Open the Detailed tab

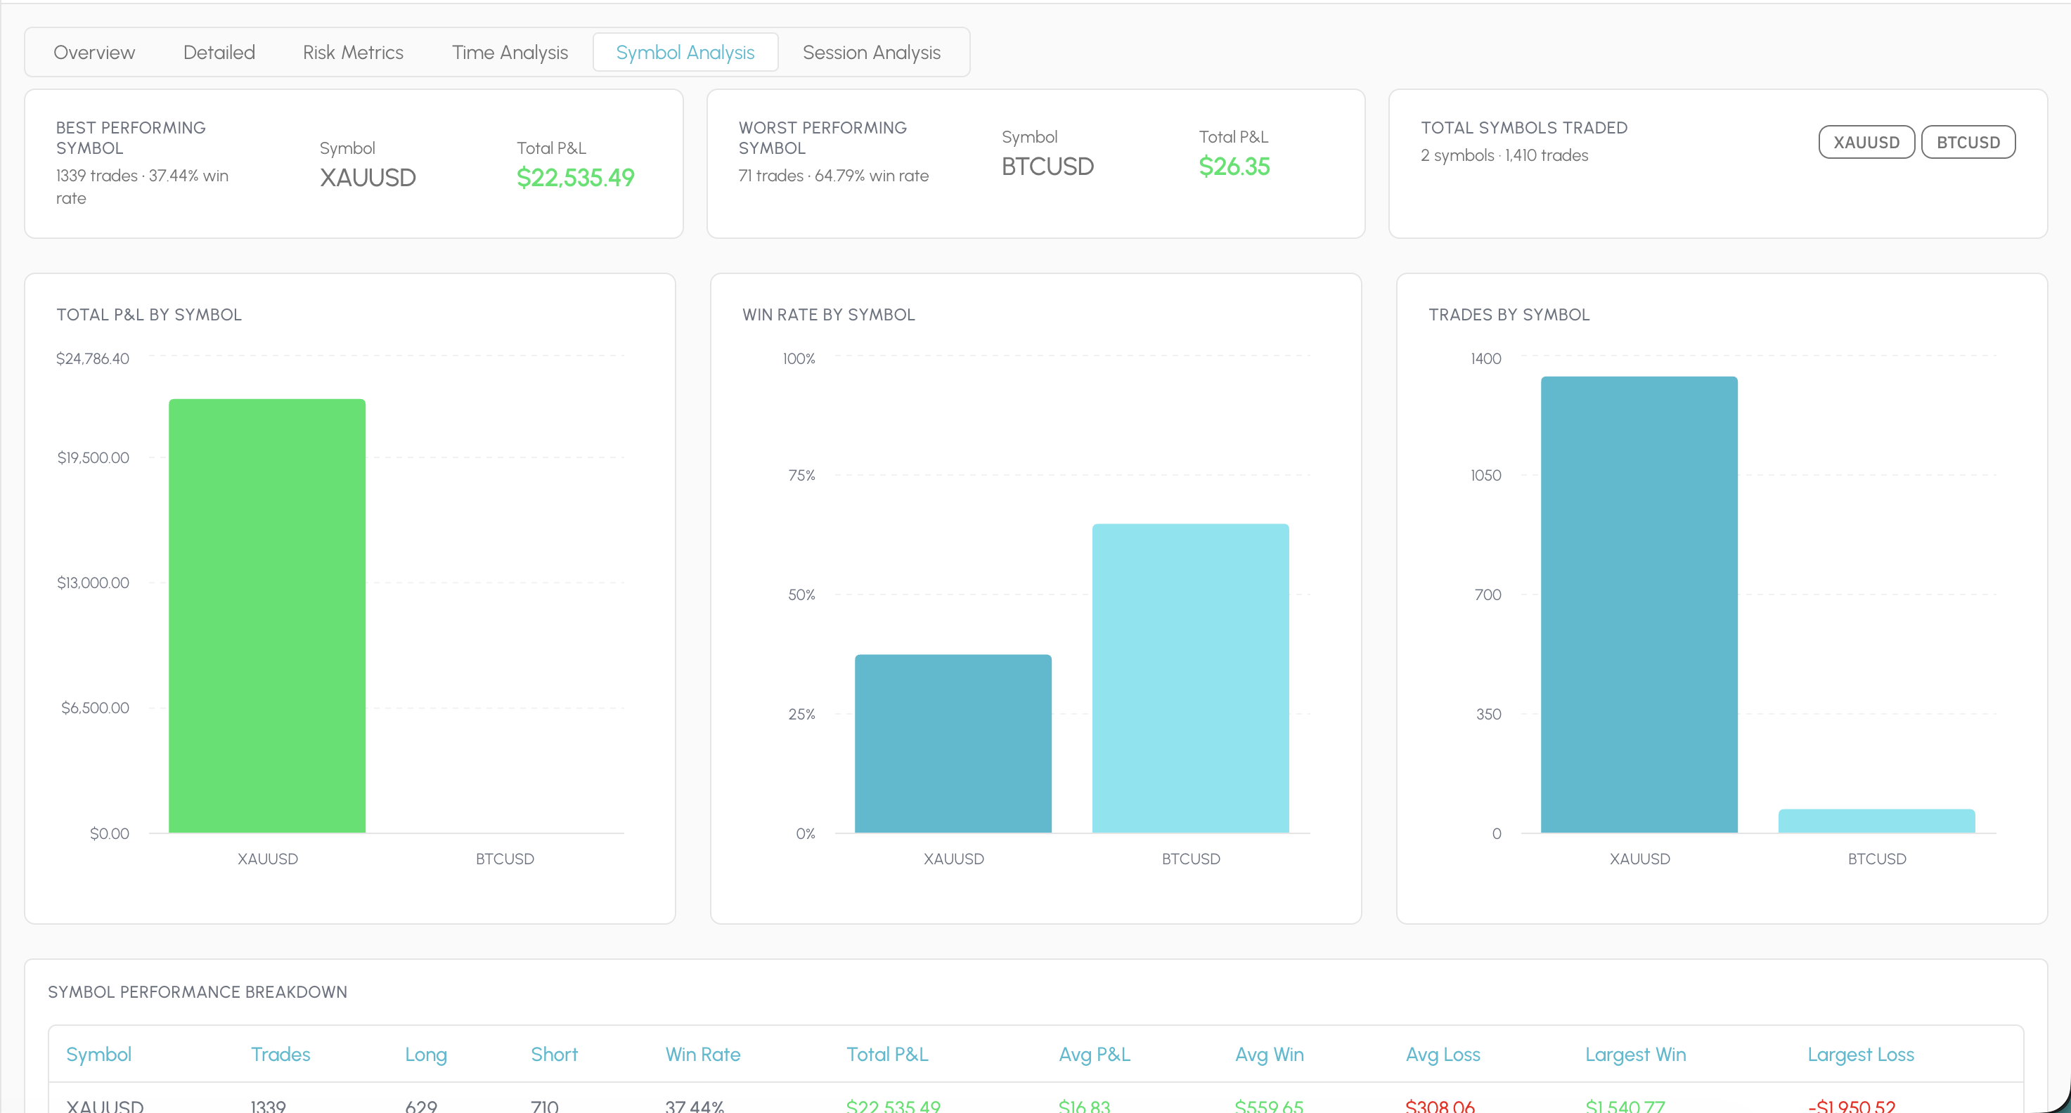(219, 52)
